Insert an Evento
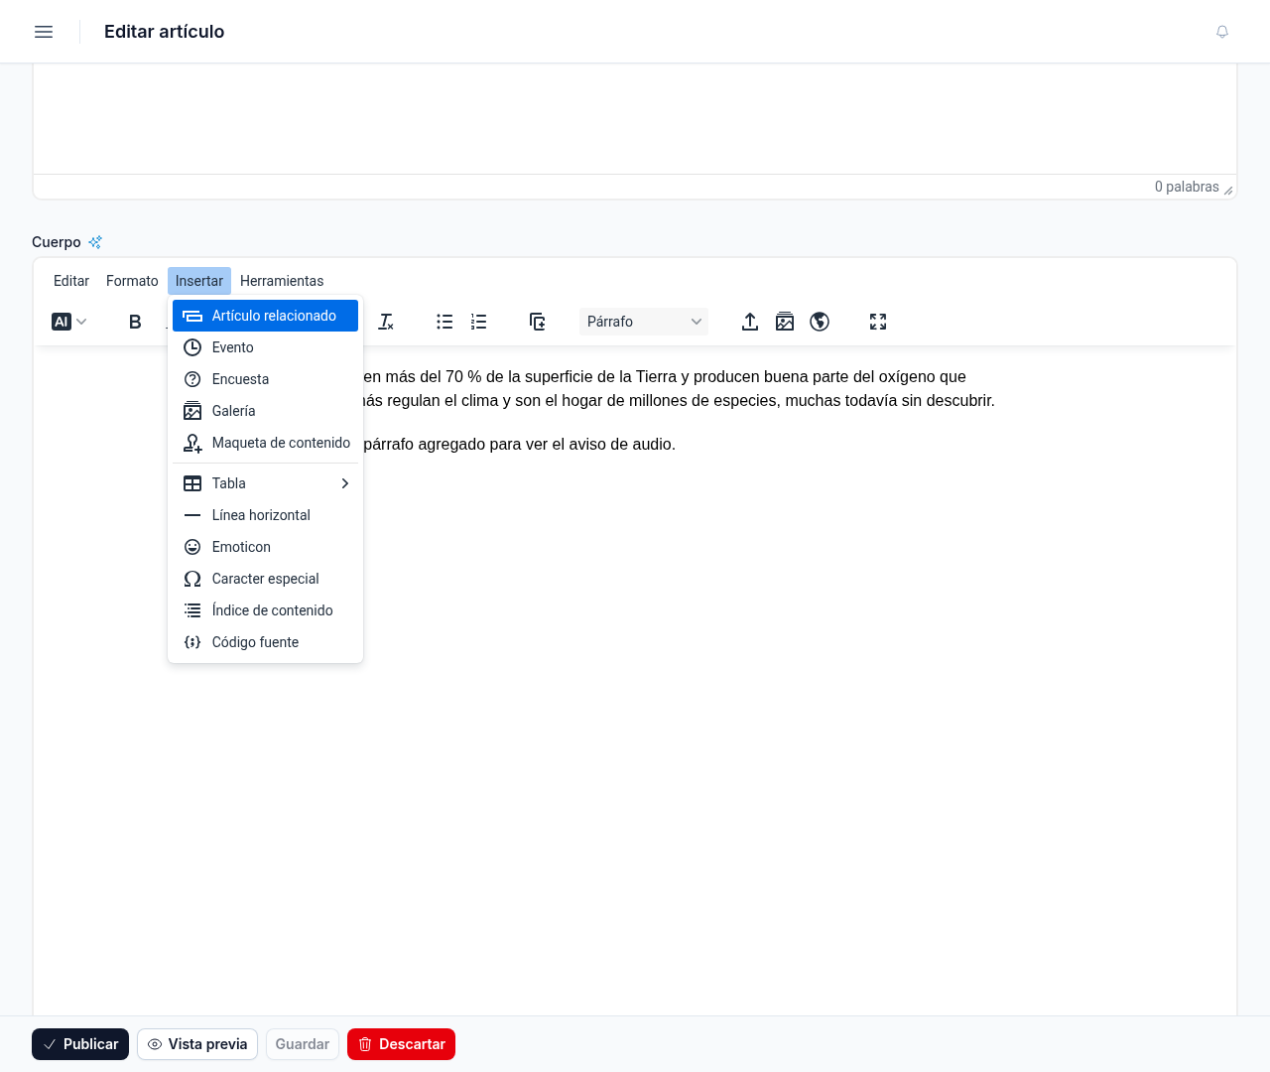The height and width of the screenshot is (1072, 1270). coord(265,347)
